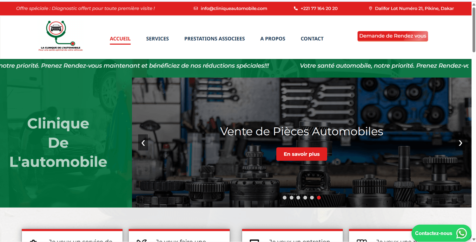Screen dimensions: 476x242
Task: Select the third carousel dot
Action: tap(298, 198)
